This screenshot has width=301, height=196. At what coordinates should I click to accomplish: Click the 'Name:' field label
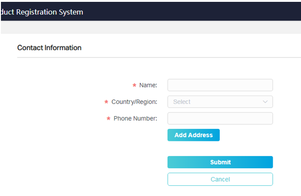point(148,85)
